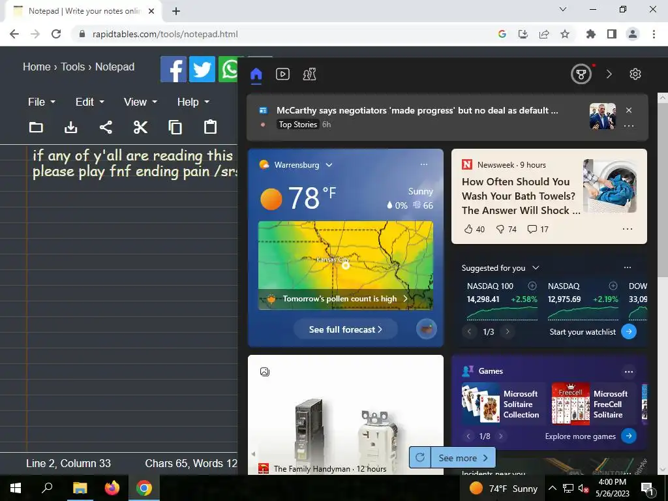Open file with the folder icon in Notepad toolbar
This screenshot has width=668, height=501.
[x=36, y=127]
